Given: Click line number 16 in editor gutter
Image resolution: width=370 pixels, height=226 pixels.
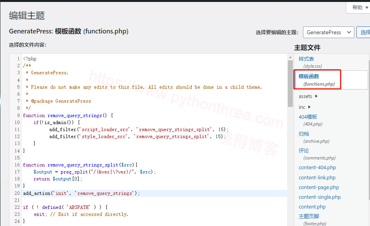Looking at the screenshot, I should click(17, 165).
